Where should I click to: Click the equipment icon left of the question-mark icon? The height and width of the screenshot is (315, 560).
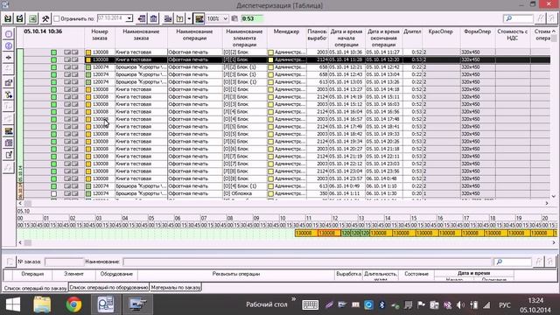coord(167,18)
